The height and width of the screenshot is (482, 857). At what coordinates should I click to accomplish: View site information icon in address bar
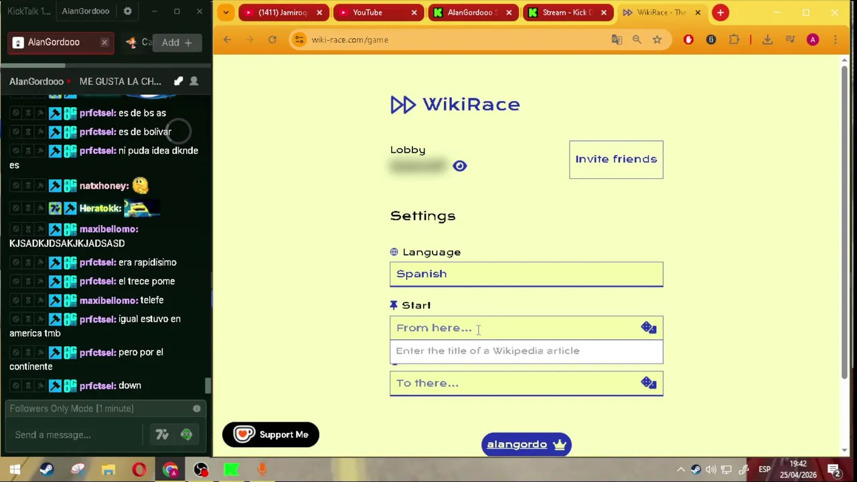tap(299, 39)
